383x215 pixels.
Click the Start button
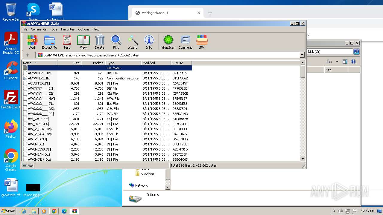pos(8,211)
